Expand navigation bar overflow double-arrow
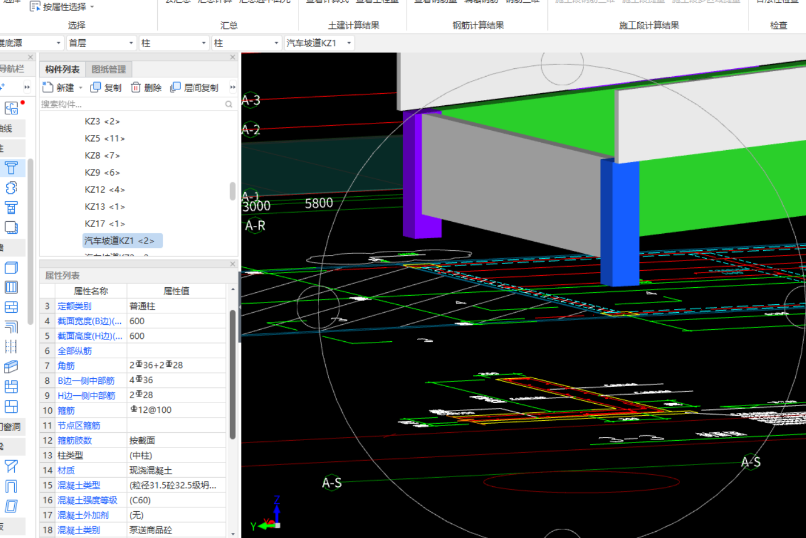The image size is (806, 538). 27,87
